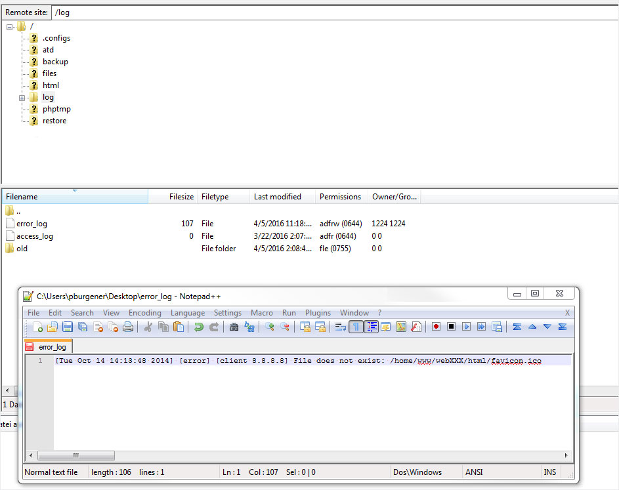Viewport: 619px width, 490px height.
Task: Click the Zoom Out magnifier icon
Action: 284,327
